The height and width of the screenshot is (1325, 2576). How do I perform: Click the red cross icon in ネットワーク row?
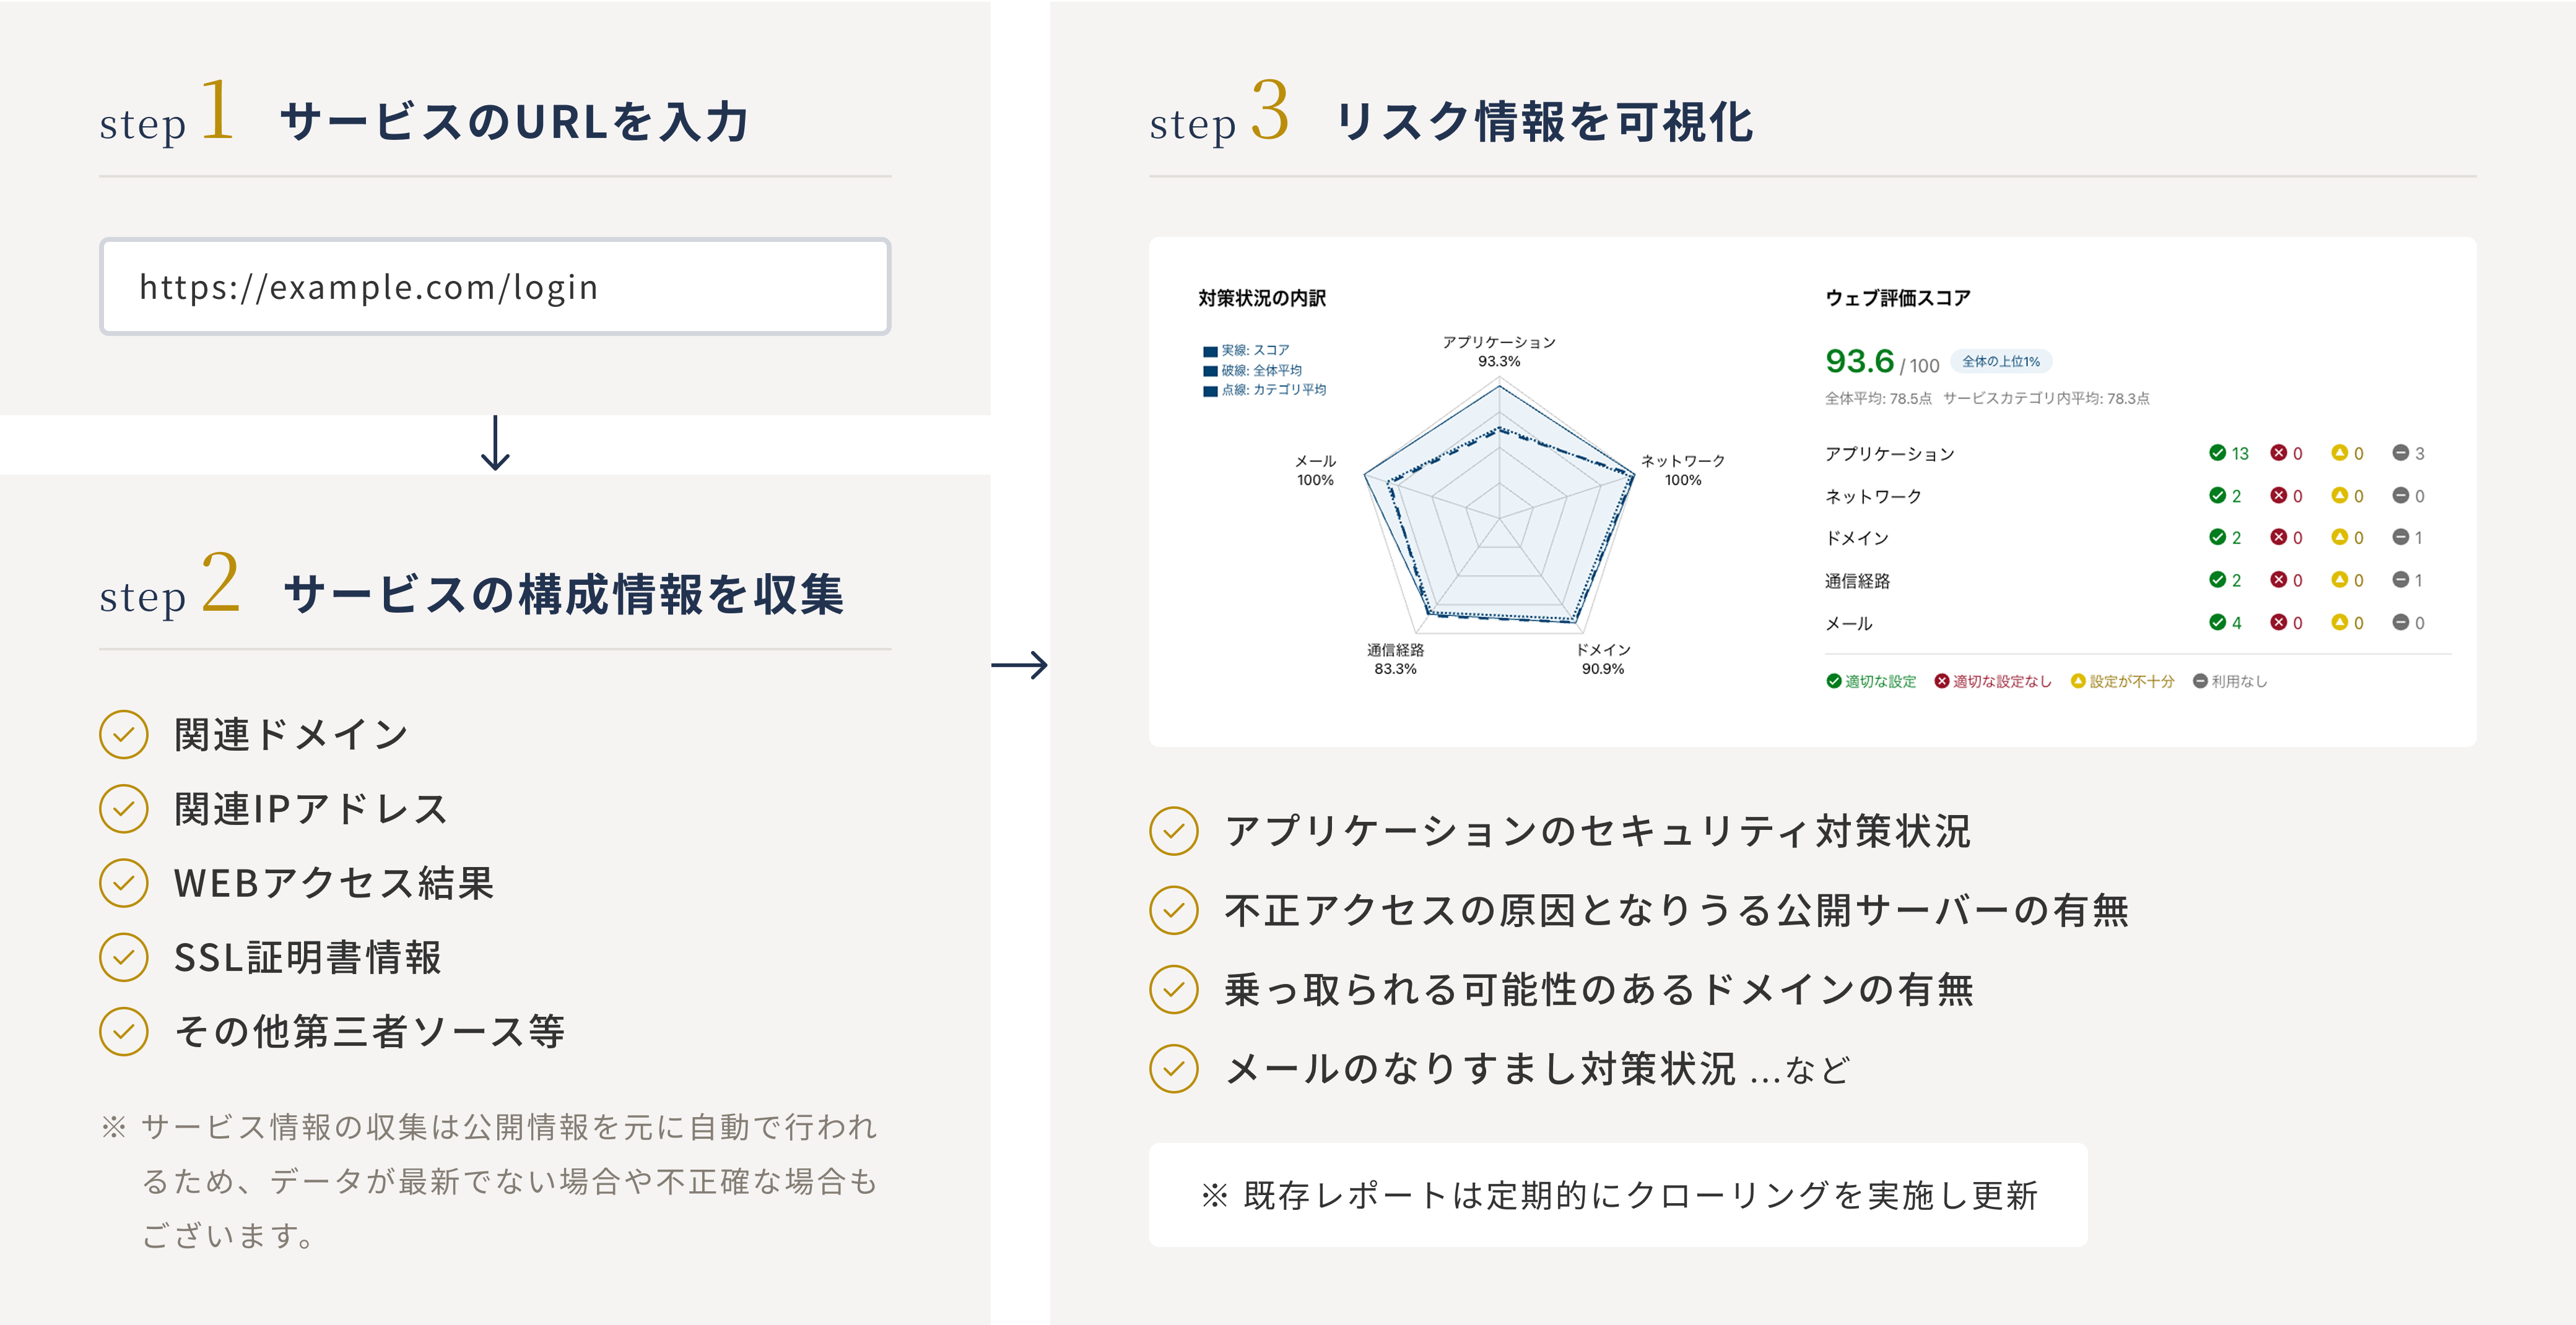(x=2278, y=496)
